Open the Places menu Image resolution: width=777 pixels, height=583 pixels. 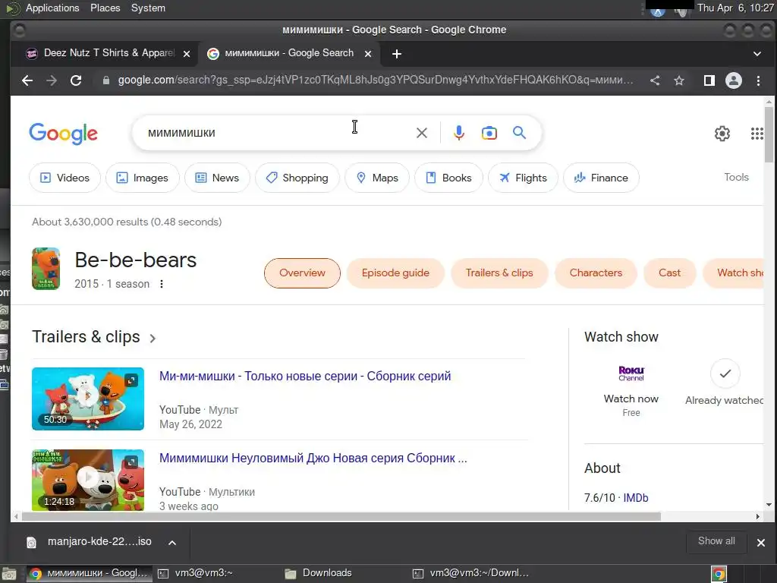(105, 8)
